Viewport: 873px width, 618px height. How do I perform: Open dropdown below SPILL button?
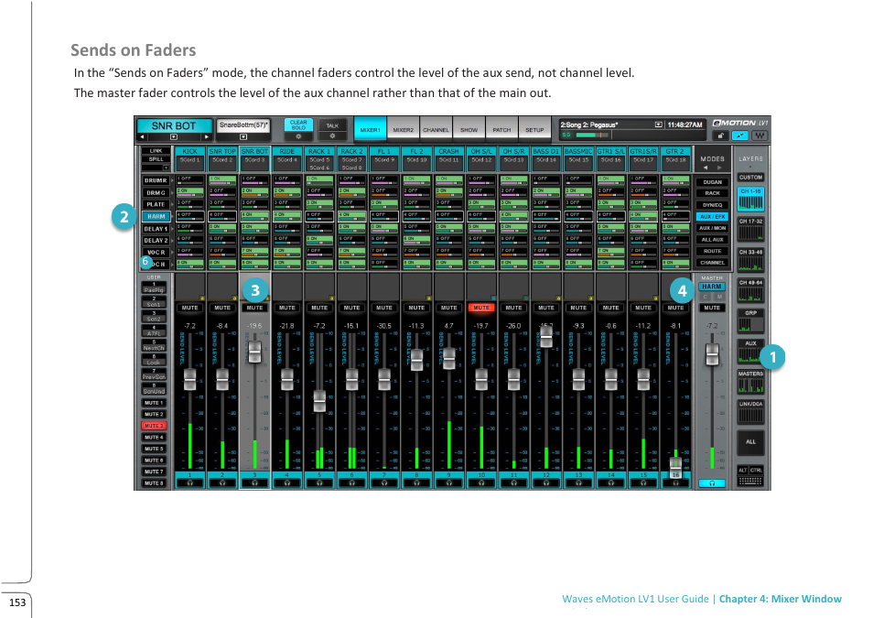[166, 168]
